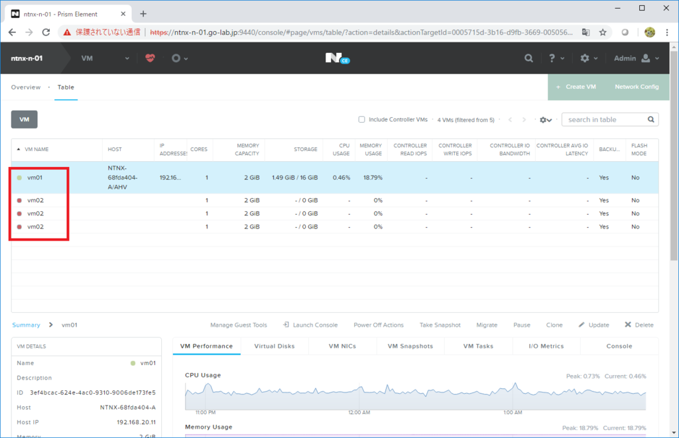Click the page vertical scrollbar
The image size is (679, 438).
click(674, 156)
